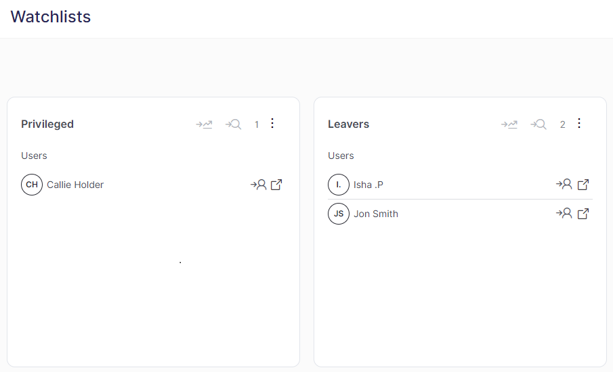
Task: Click the trend arrow icon on Privileged card
Action: click(x=204, y=124)
